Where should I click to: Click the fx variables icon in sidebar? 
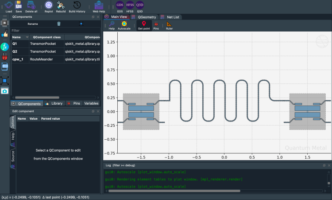5,47
